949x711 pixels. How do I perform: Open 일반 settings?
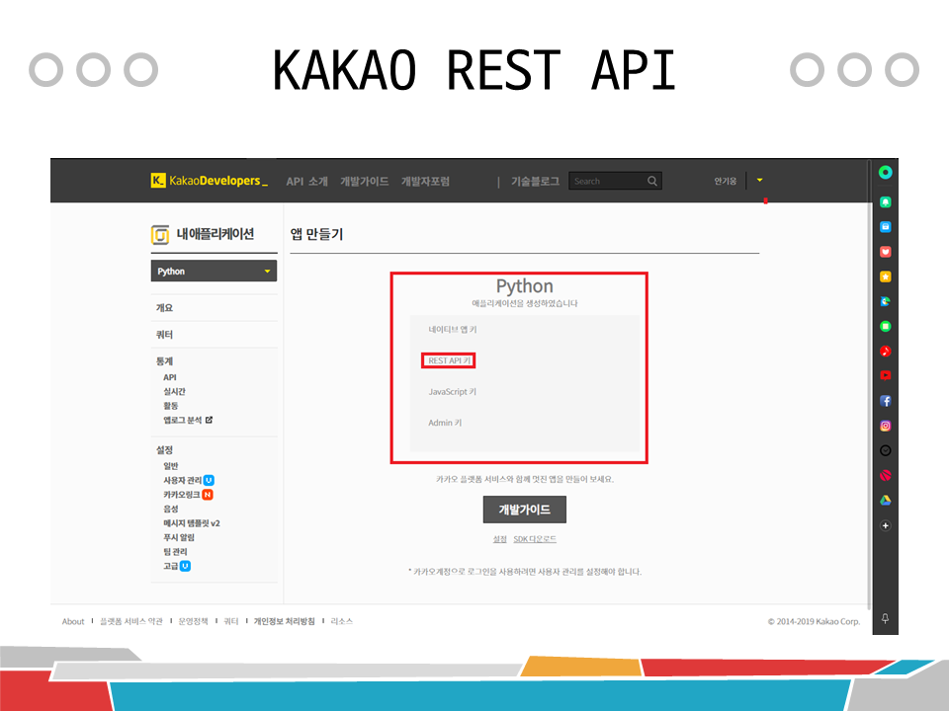coord(171,466)
